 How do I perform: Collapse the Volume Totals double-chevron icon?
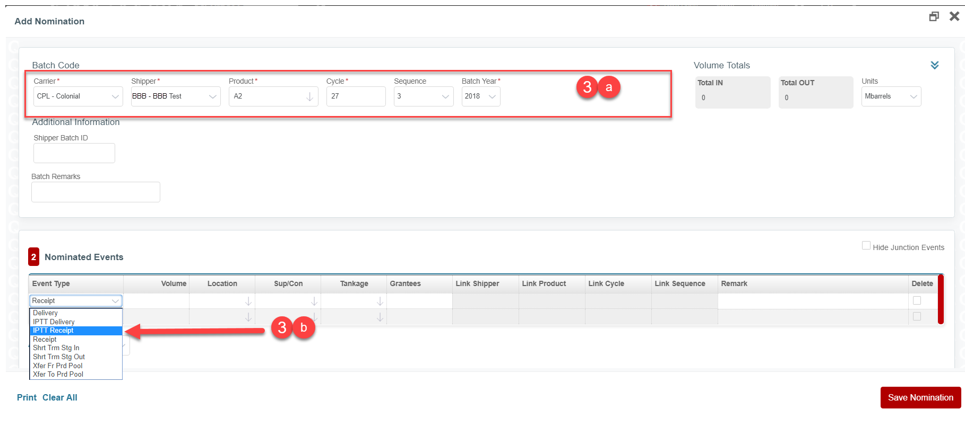click(x=935, y=65)
